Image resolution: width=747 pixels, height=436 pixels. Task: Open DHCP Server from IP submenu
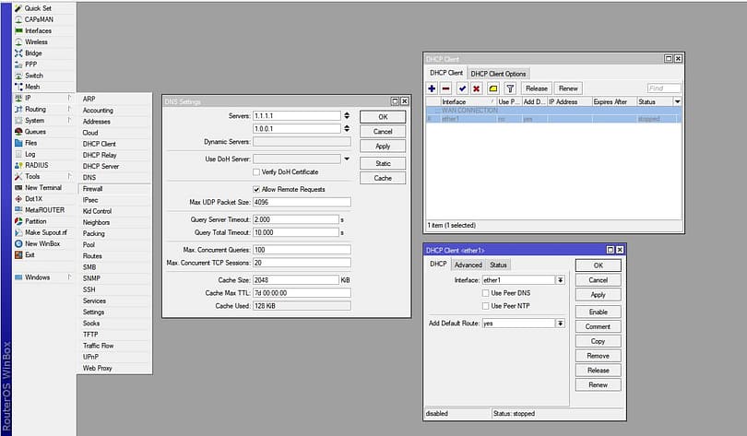113,167
